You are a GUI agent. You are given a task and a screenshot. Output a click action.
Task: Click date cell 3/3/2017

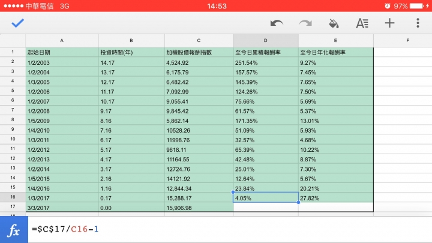pyautogui.click(x=62, y=208)
